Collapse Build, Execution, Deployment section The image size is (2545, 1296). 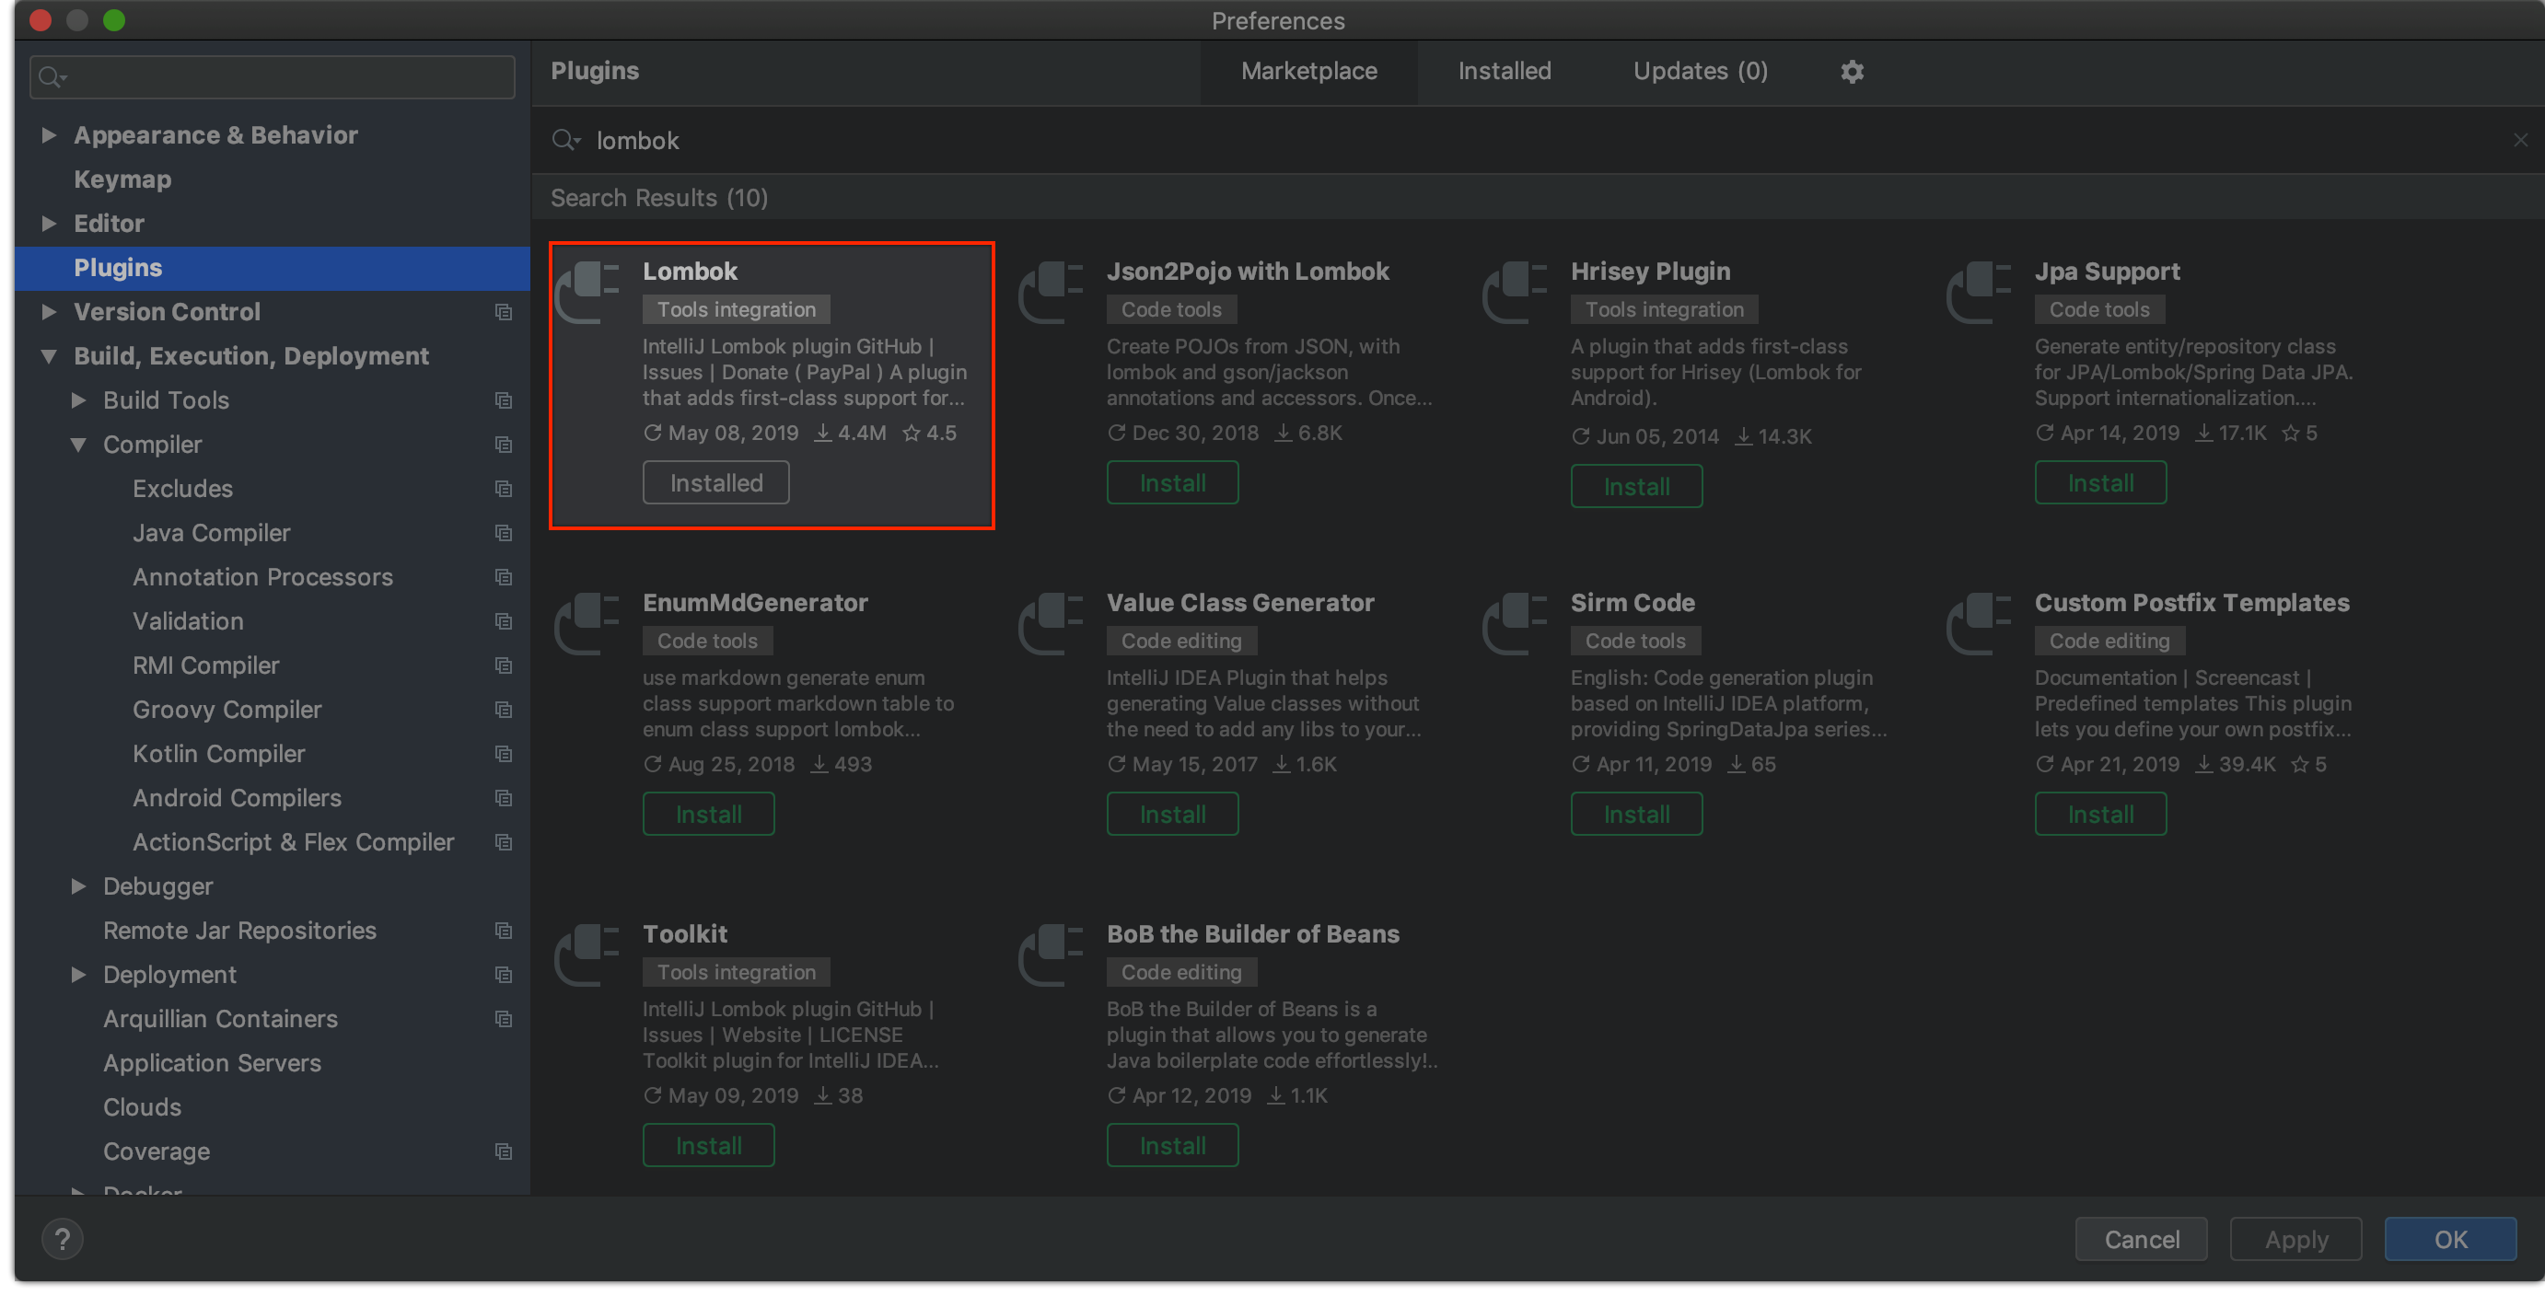pos(49,356)
